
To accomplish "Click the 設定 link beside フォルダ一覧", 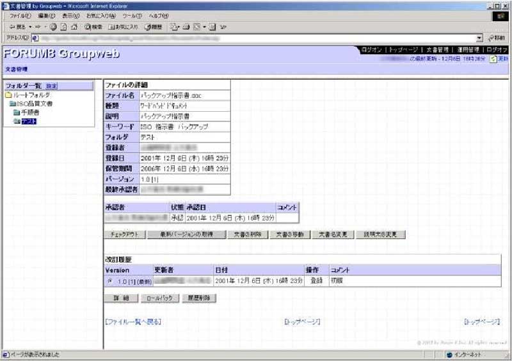I will point(51,86).
